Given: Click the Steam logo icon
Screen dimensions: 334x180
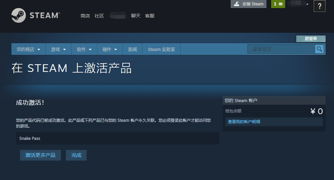Looking at the screenshot, I should click(18, 15).
